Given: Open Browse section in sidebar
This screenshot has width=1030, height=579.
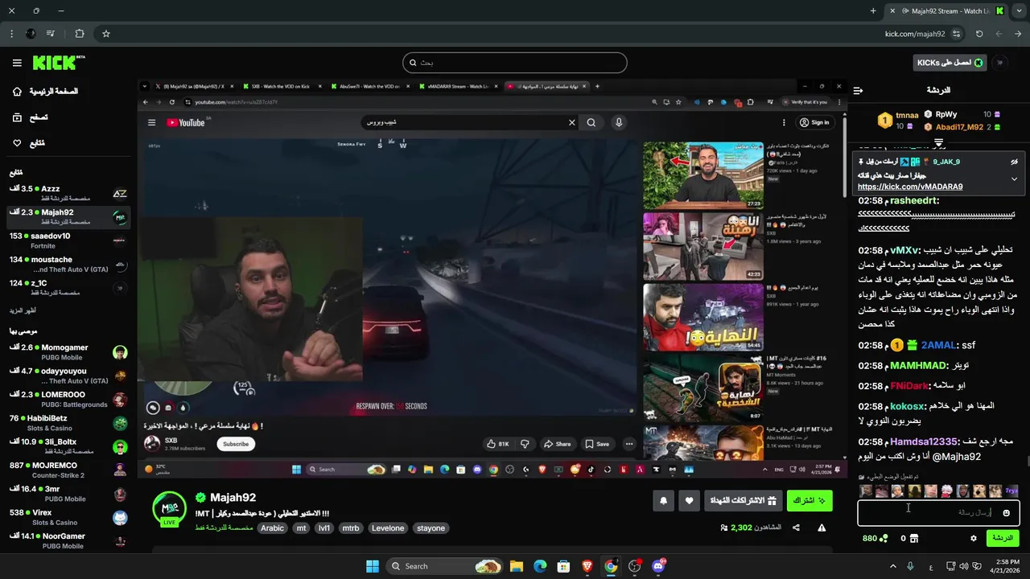Looking at the screenshot, I should pos(30,117).
